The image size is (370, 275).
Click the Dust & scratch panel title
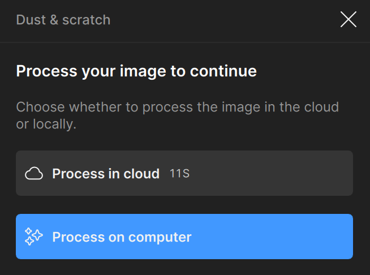pos(63,20)
